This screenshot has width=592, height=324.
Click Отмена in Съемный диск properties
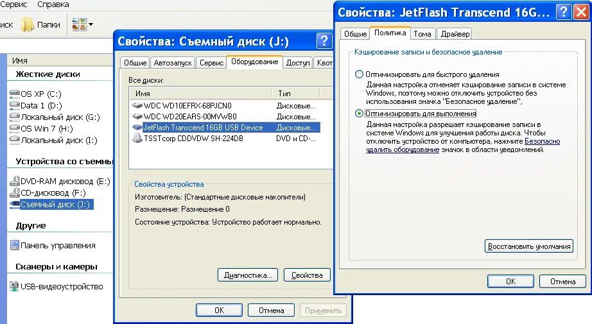coord(271,311)
